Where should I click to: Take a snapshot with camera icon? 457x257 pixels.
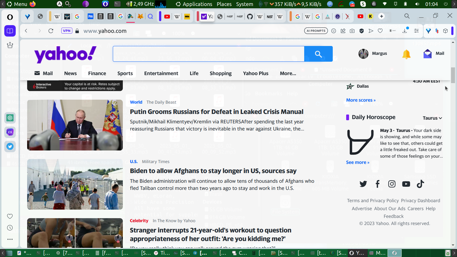coord(352,31)
